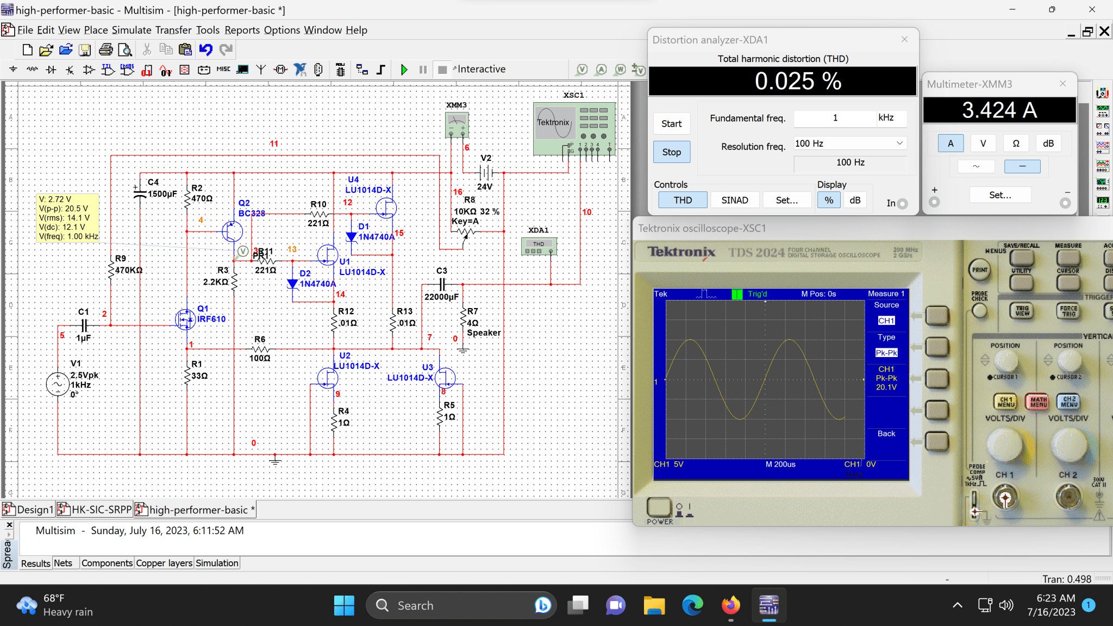The height and width of the screenshot is (626, 1113).
Task: Adjust the CH2 vertical POSITION knob
Action: (1069, 360)
